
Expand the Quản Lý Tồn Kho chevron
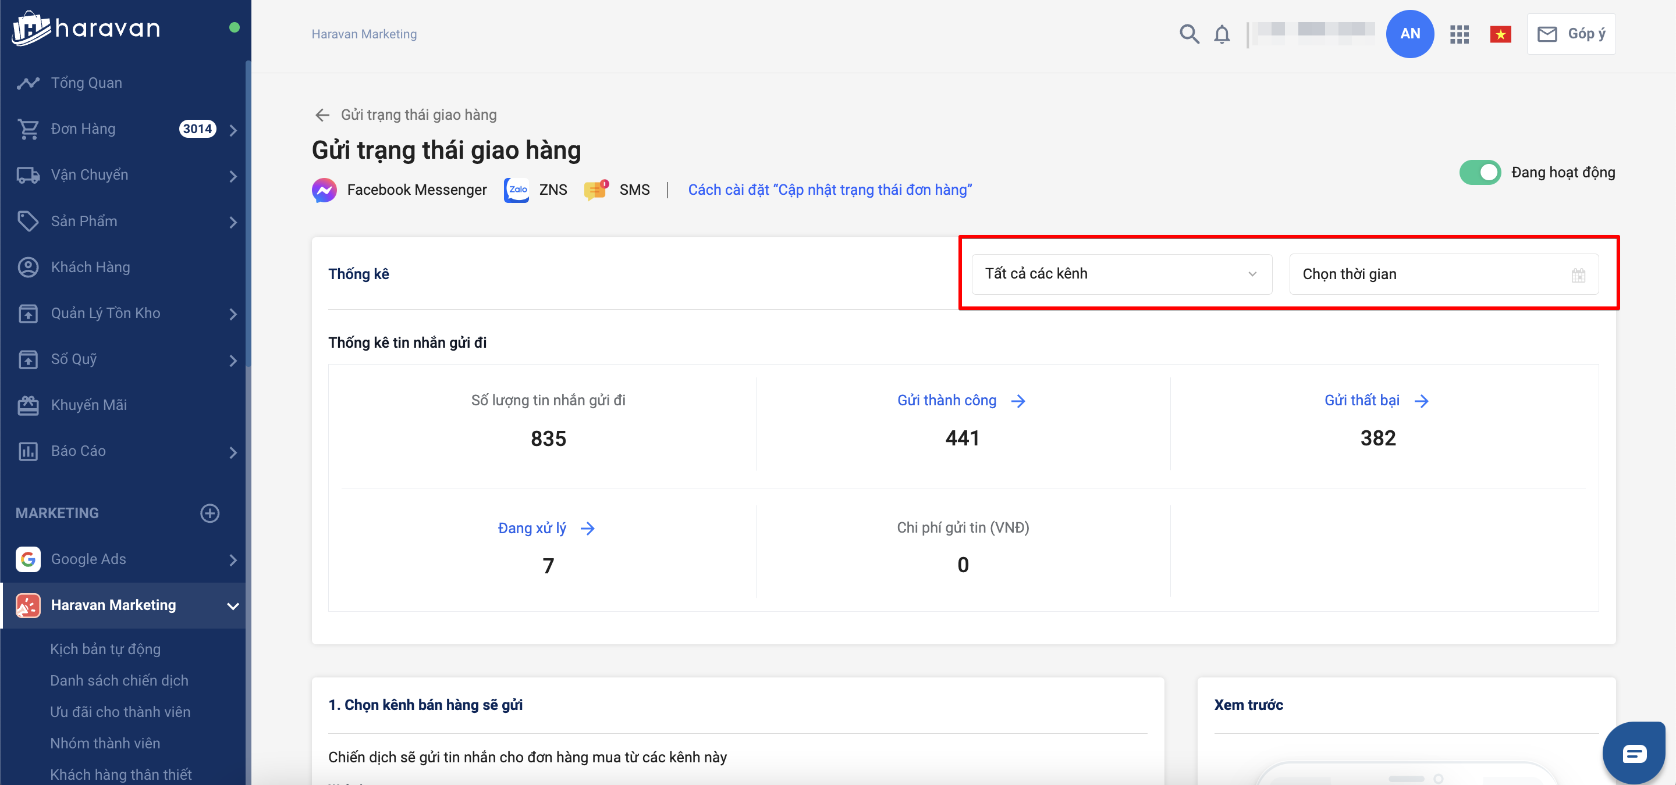tap(233, 314)
